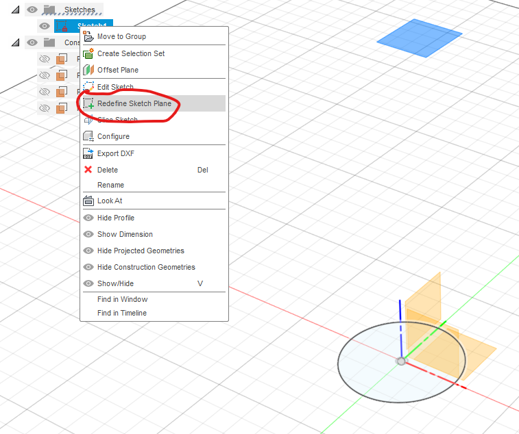Click the Redefine Sketch Plane icon
Screen dimensions: 519x434
click(88, 103)
